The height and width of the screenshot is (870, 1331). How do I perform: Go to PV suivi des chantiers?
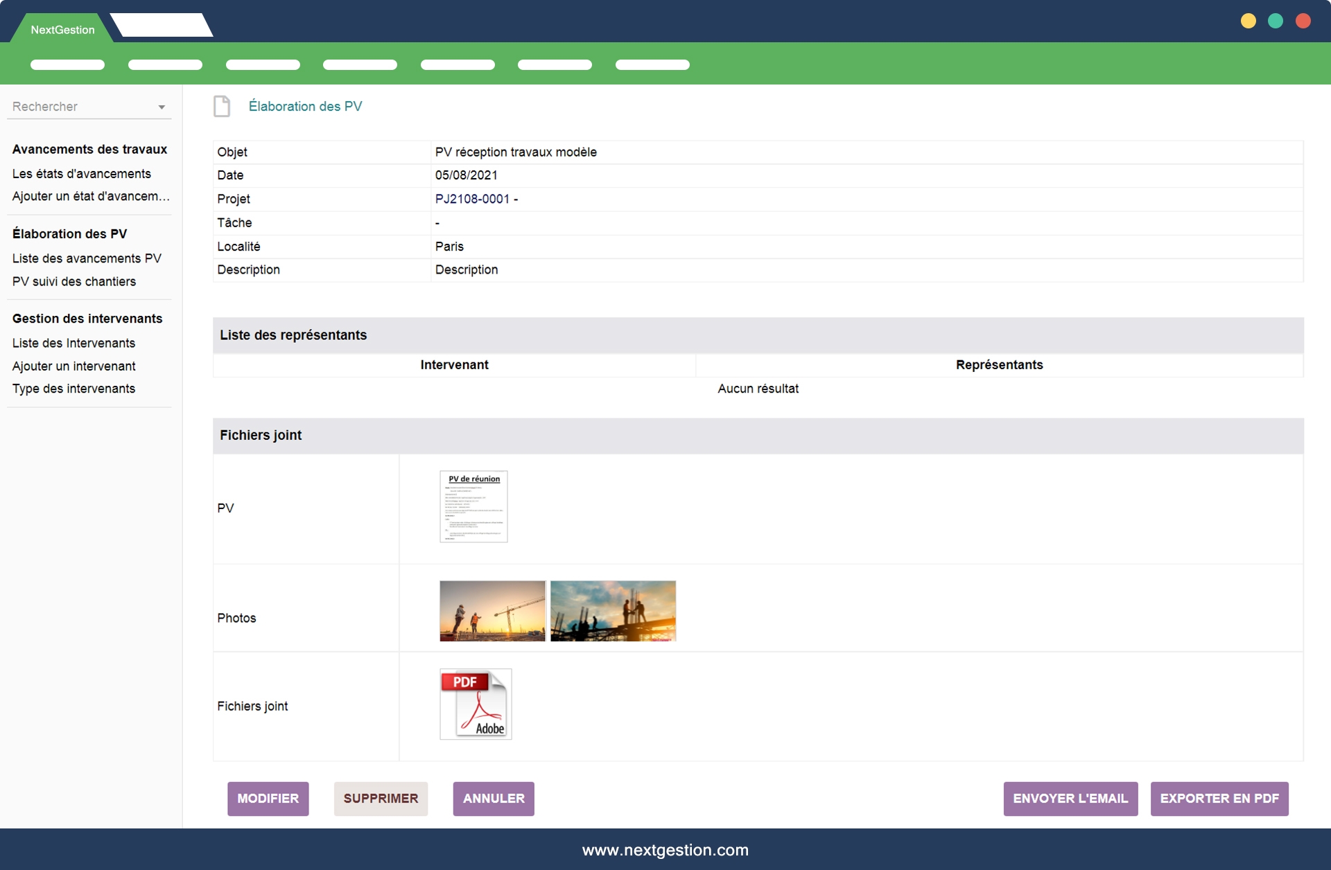click(74, 282)
